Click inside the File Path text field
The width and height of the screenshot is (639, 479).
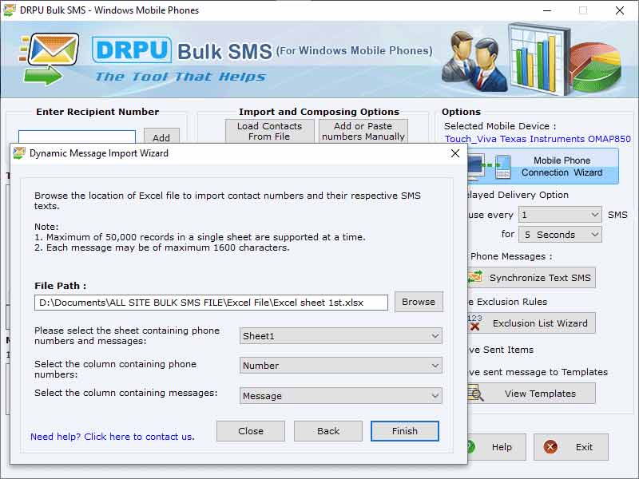[211, 303]
